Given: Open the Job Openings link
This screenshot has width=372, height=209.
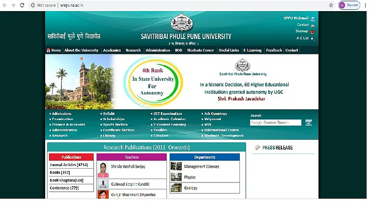Looking at the screenshot, I should pyautogui.click(x=215, y=114).
